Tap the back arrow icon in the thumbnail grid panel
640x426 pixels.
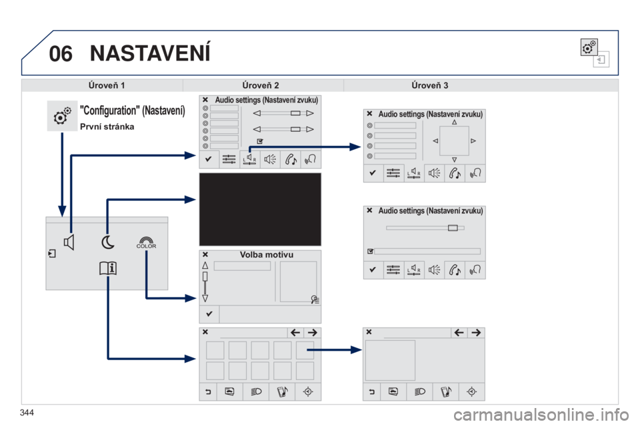(x=208, y=392)
